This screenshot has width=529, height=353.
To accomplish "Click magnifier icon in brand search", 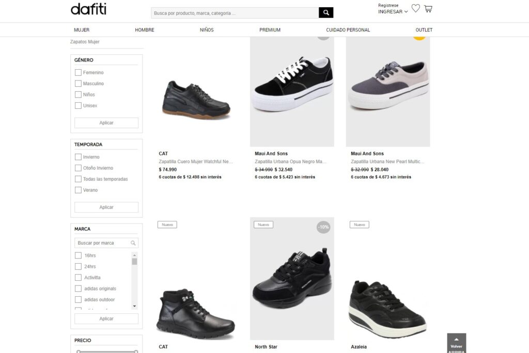I will click(x=133, y=243).
